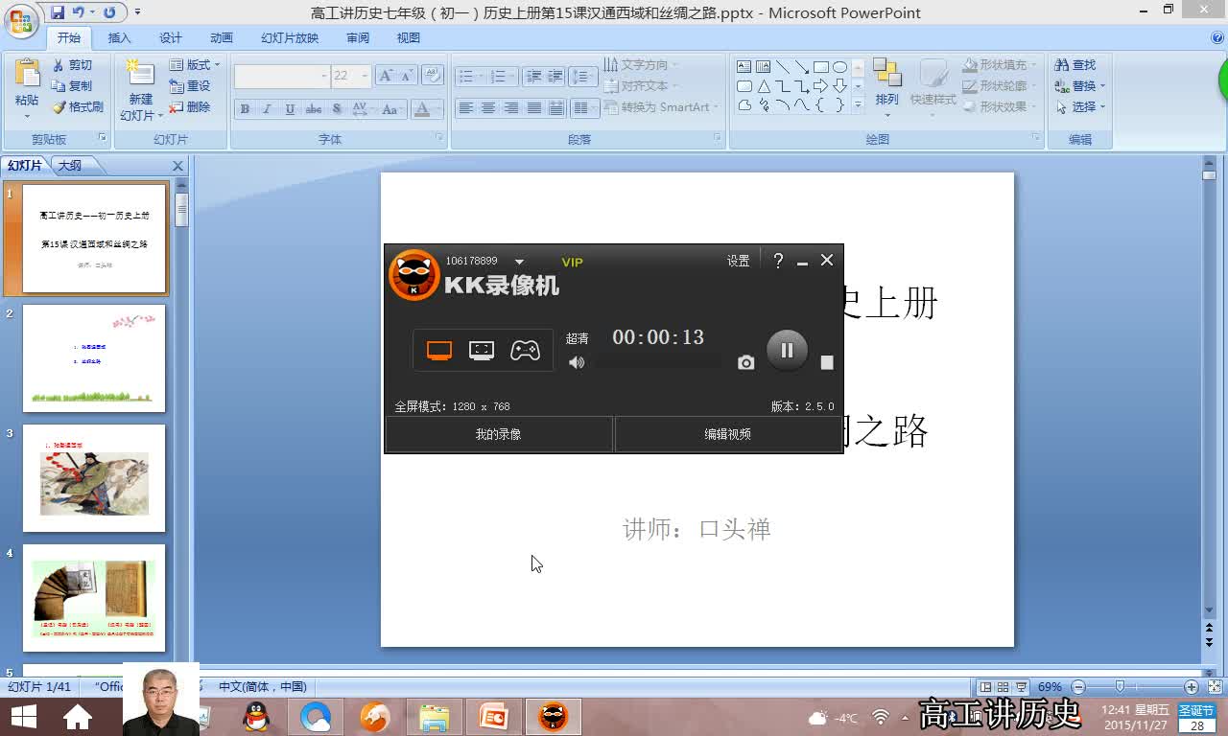Click 查找 find in editing group
The image size is (1228, 736).
pos(1075,65)
